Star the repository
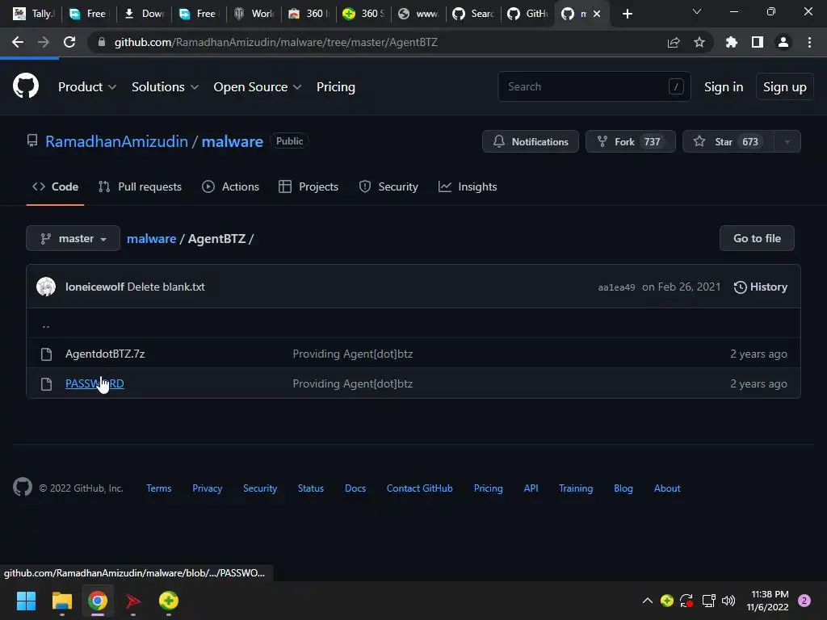 point(728,141)
